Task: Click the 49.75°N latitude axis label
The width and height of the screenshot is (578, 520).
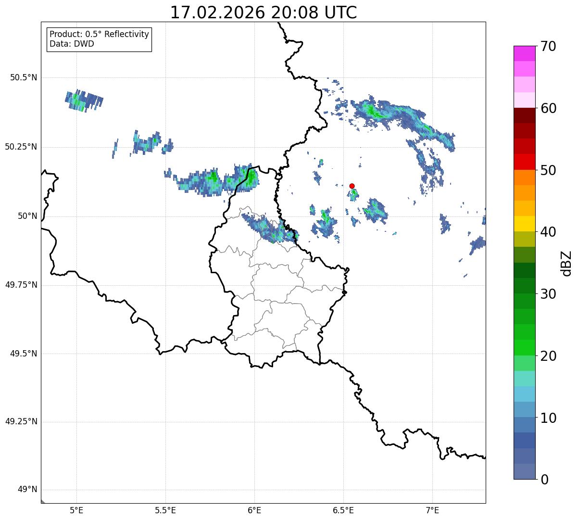Action: pyautogui.click(x=21, y=284)
